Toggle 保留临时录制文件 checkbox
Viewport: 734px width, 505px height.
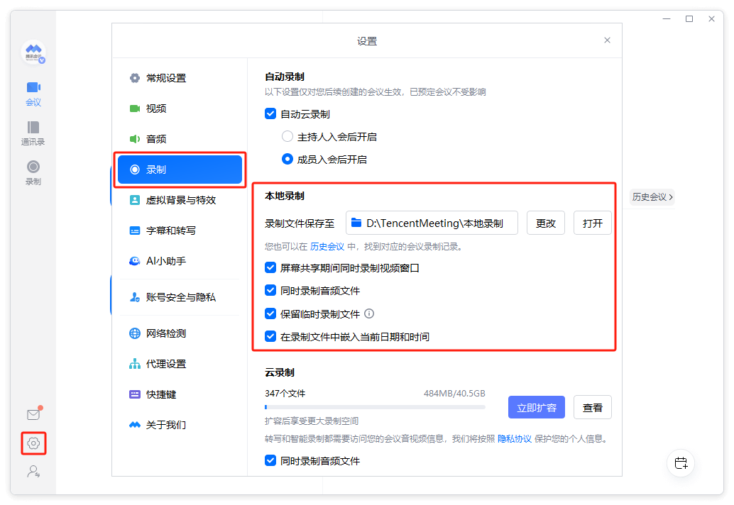(x=270, y=313)
